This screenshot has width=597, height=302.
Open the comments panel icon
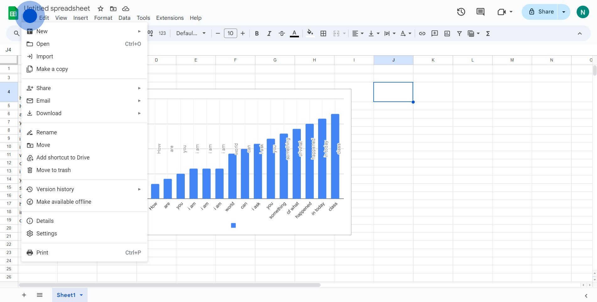(480, 12)
